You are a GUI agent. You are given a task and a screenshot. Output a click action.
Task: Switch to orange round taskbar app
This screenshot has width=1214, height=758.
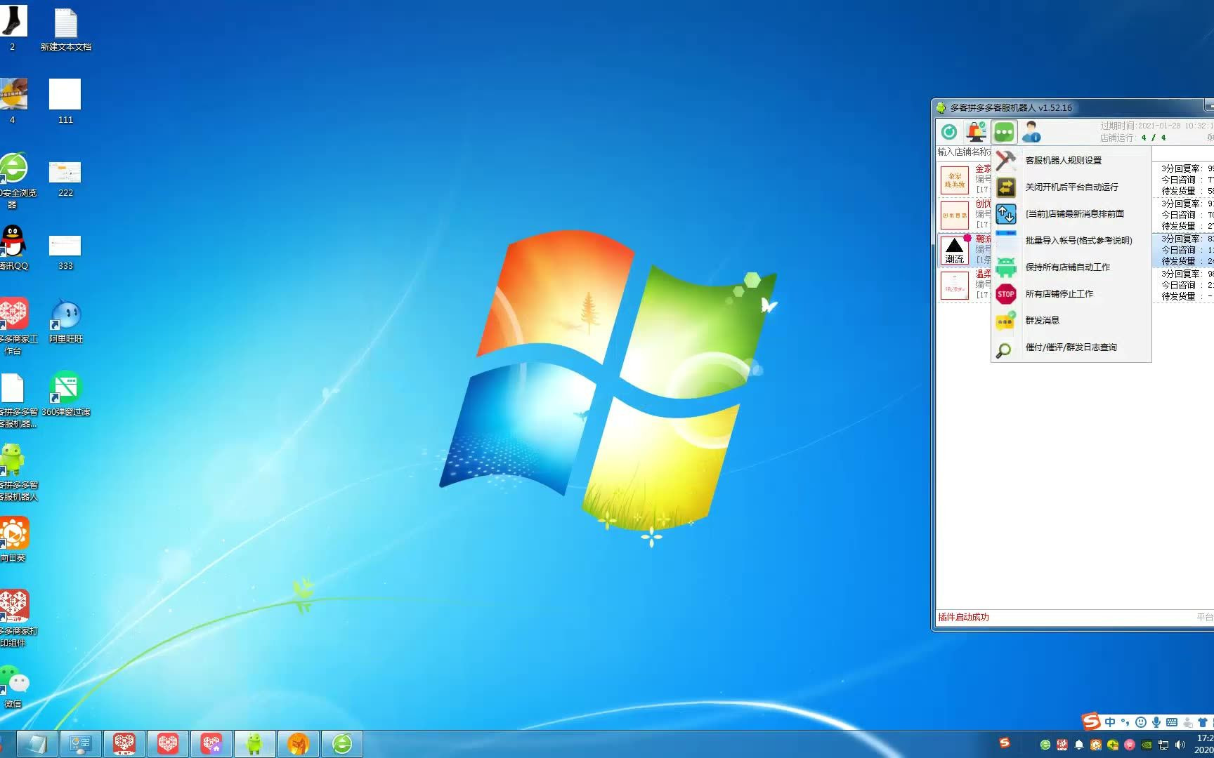pos(298,744)
